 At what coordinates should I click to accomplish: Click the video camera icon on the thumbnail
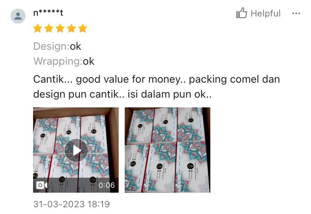click(42, 185)
